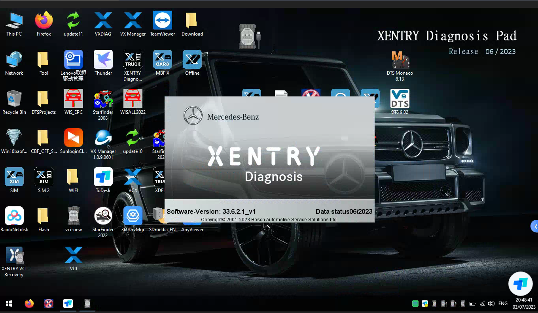
Task: Switch ENG input language in tray
Action: (503, 304)
